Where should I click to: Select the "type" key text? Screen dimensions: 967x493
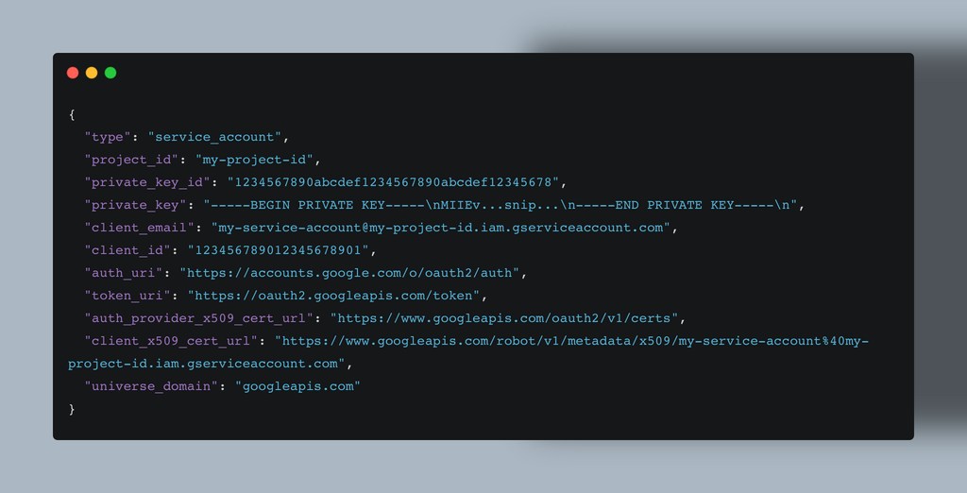[x=108, y=137]
